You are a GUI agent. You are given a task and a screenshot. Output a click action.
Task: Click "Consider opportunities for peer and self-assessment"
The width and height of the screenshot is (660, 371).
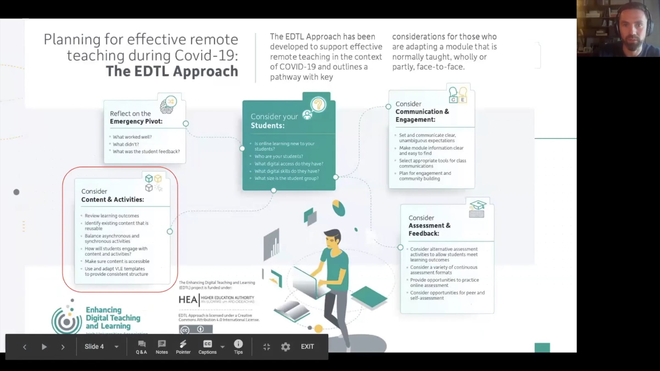coord(447,295)
